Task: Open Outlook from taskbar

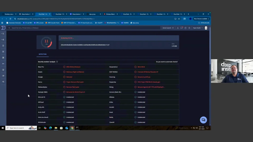Action: coord(67,128)
